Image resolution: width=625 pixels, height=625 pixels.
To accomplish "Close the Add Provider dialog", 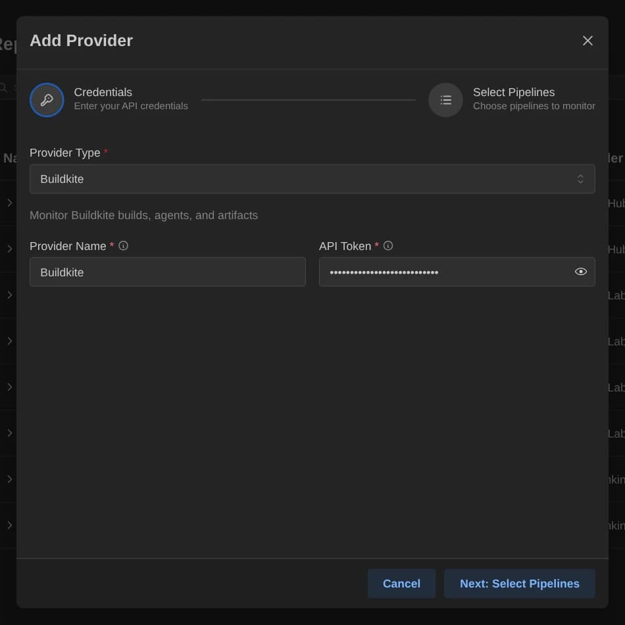I will tap(587, 41).
